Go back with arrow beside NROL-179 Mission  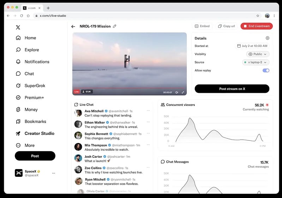pyautogui.click(x=73, y=26)
